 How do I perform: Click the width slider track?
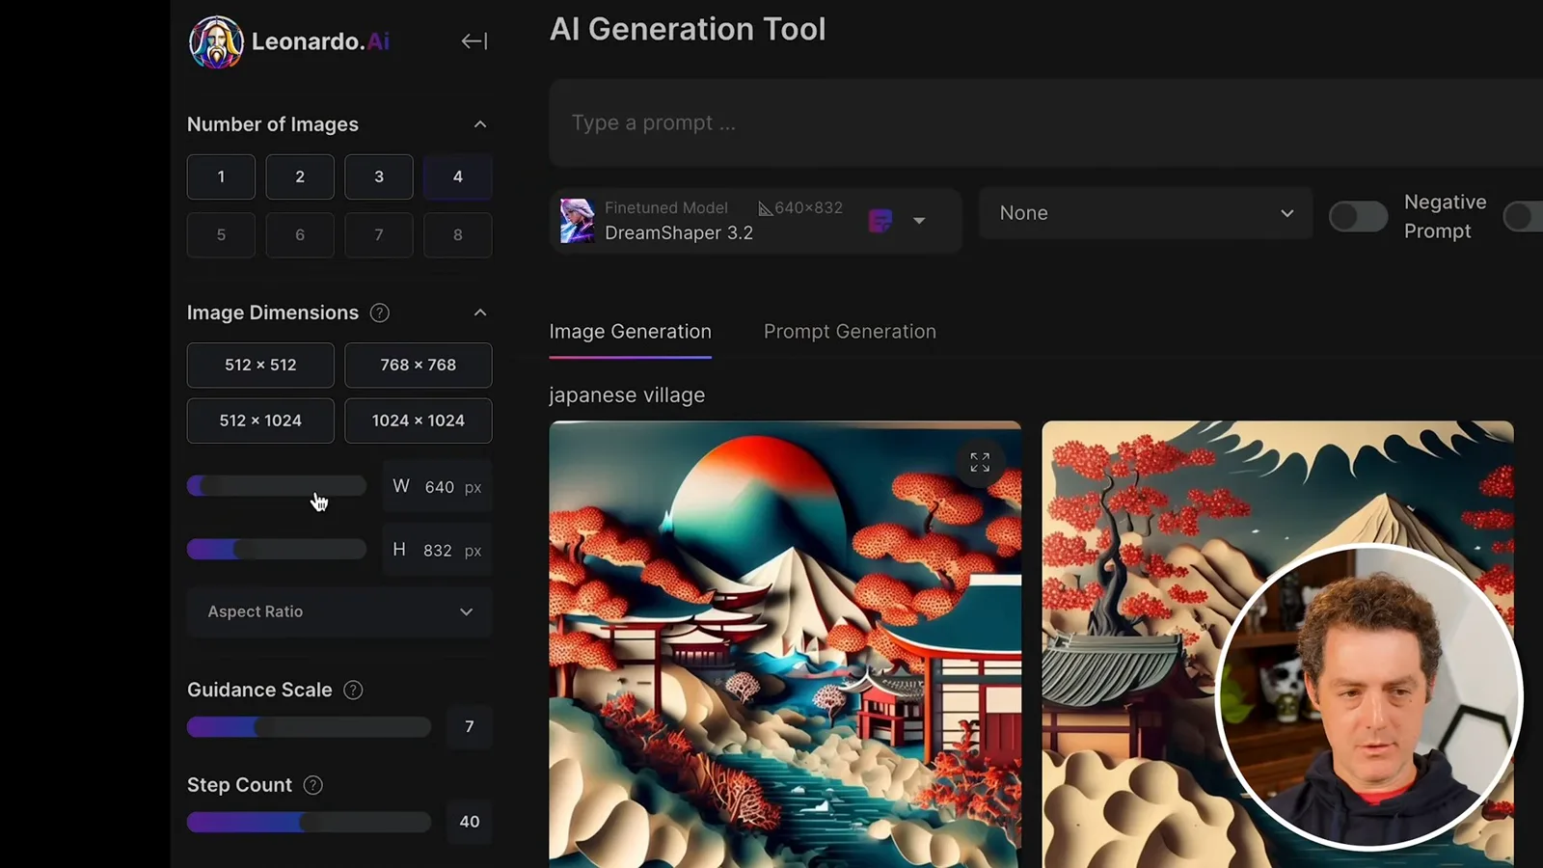pos(277,485)
